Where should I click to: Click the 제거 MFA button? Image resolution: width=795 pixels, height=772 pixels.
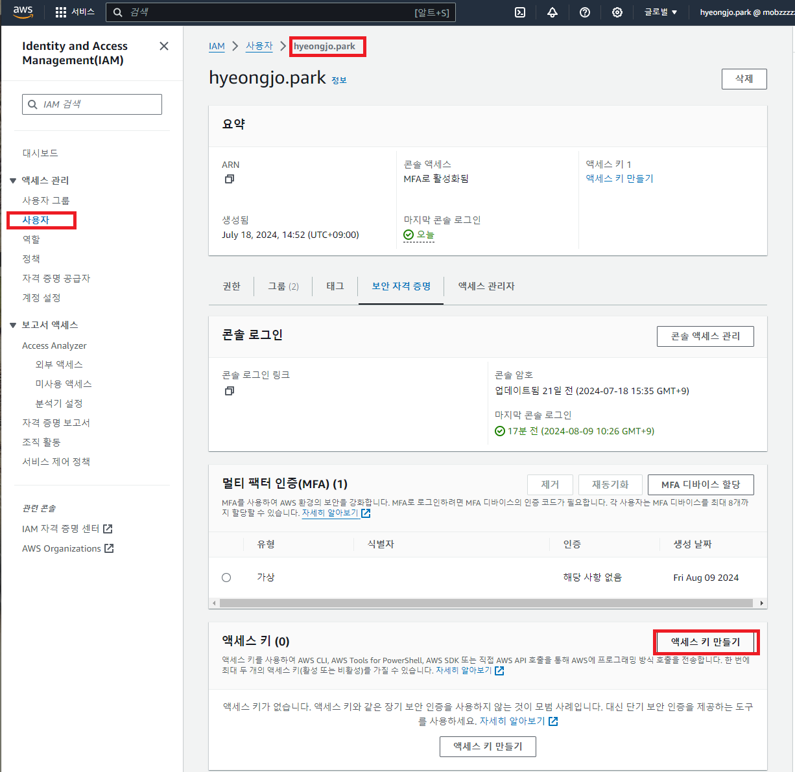(551, 485)
